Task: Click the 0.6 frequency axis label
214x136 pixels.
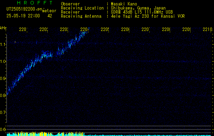Action: [x=3, y=129]
